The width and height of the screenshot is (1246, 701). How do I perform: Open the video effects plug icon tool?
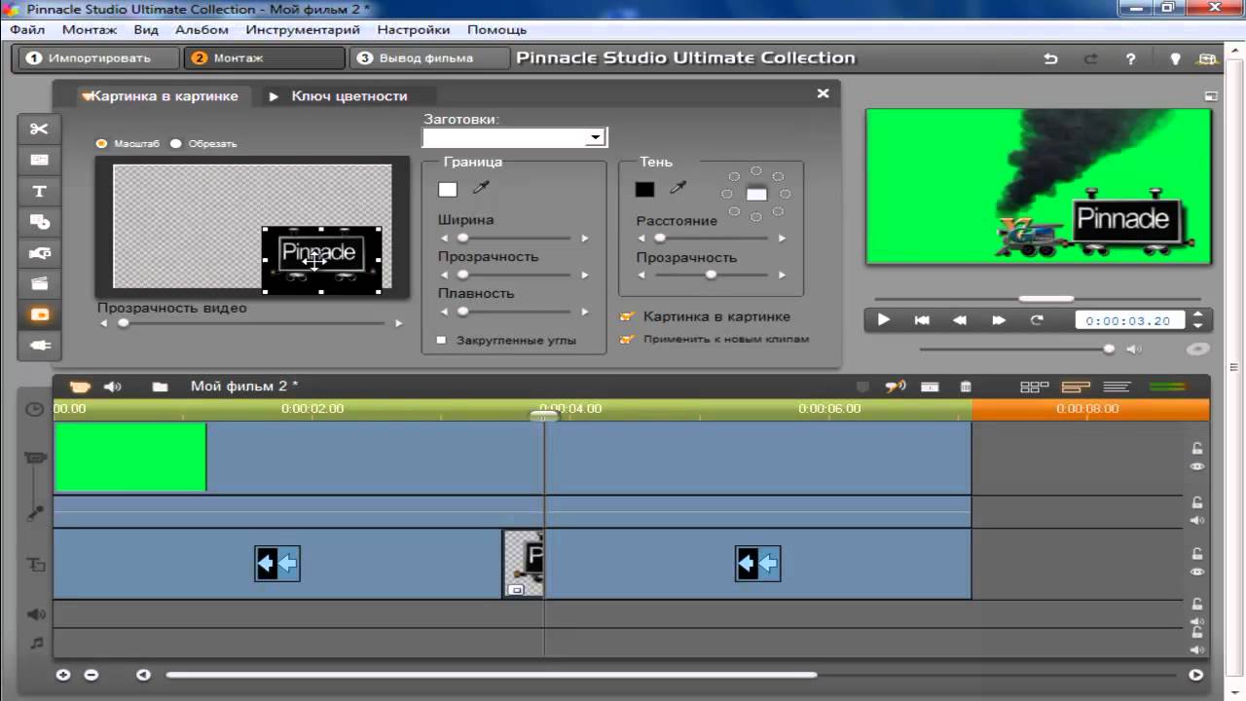(39, 346)
